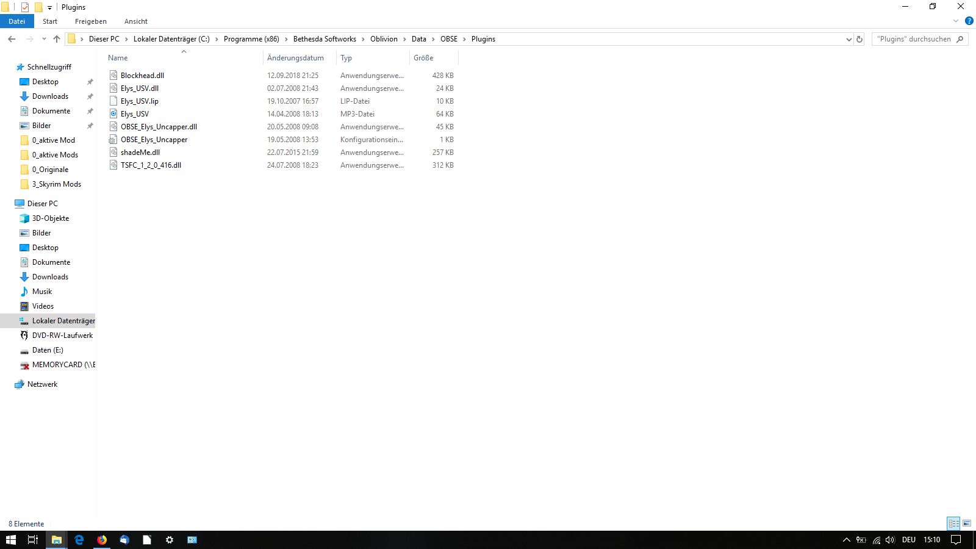This screenshot has width=976, height=549.
Task: Switch to large icons view
Action: tap(967, 523)
